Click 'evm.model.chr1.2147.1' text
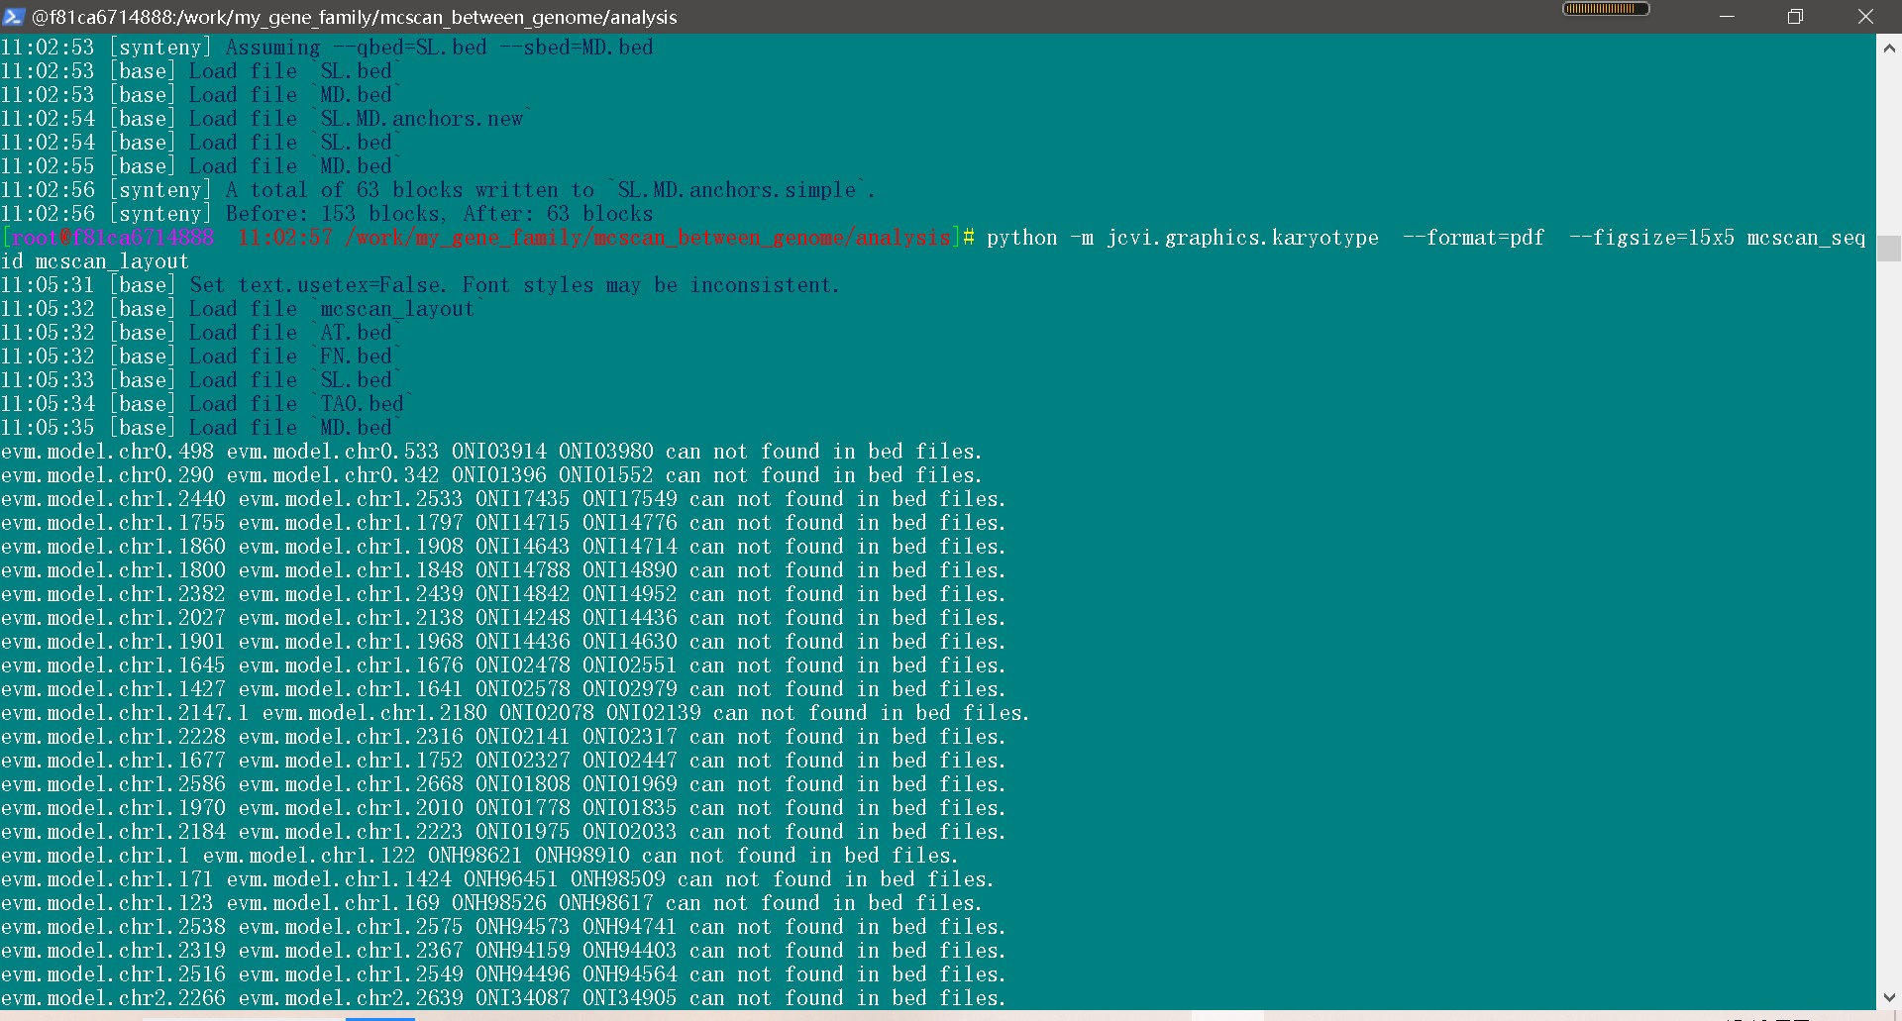The width and height of the screenshot is (1902, 1021). tap(125, 713)
